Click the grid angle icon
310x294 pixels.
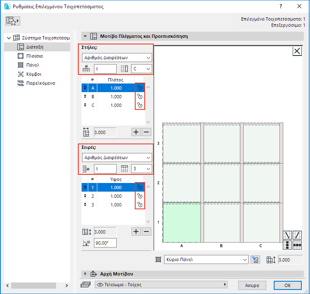pos(87,243)
